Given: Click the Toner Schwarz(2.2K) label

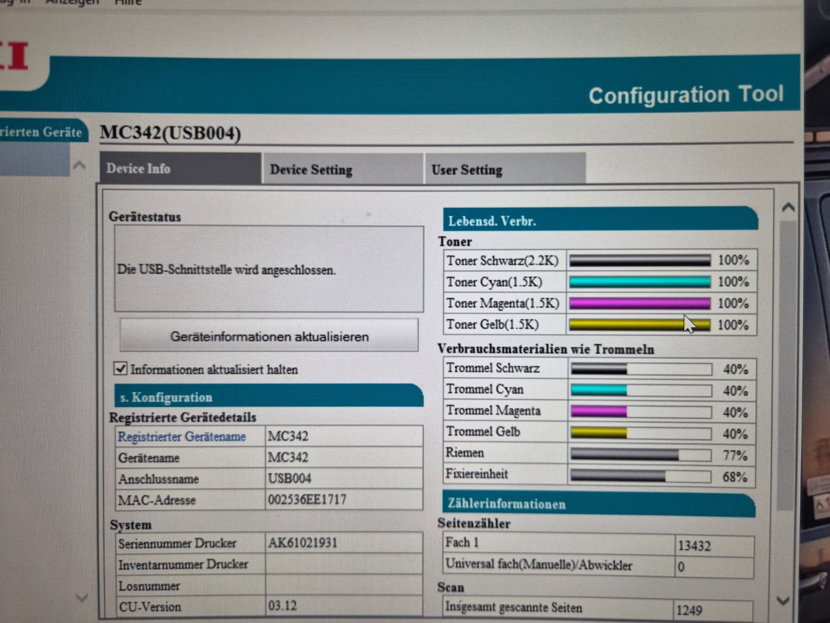Looking at the screenshot, I should [502, 261].
